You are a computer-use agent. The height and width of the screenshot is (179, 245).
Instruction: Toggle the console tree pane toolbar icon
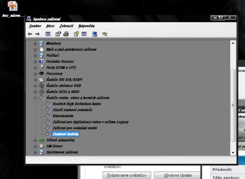pyautogui.click(x=48, y=34)
